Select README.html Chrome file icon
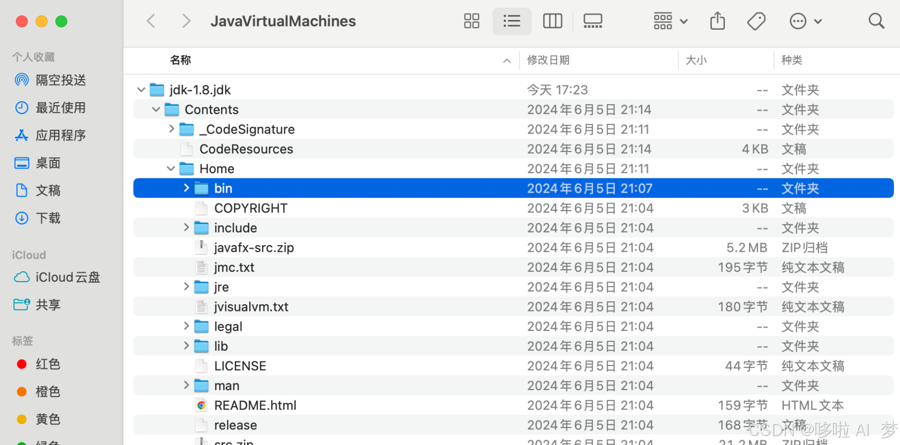Screen dimensions: 900x445 tap(201, 405)
